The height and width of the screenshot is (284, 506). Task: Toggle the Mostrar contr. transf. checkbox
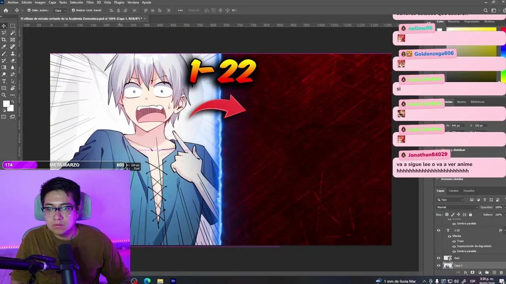[x=73, y=10]
